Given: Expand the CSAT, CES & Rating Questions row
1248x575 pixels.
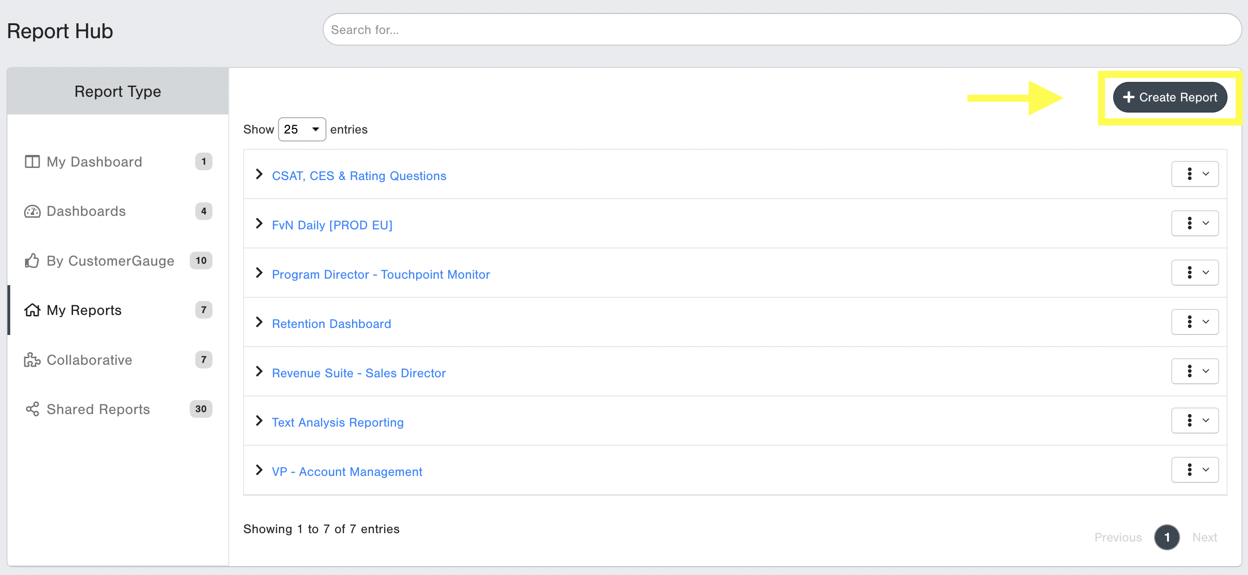Looking at the screenshot, I should pos(259,174).
